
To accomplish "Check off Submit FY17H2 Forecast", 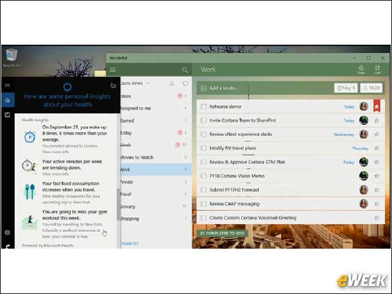I will 204,190.
